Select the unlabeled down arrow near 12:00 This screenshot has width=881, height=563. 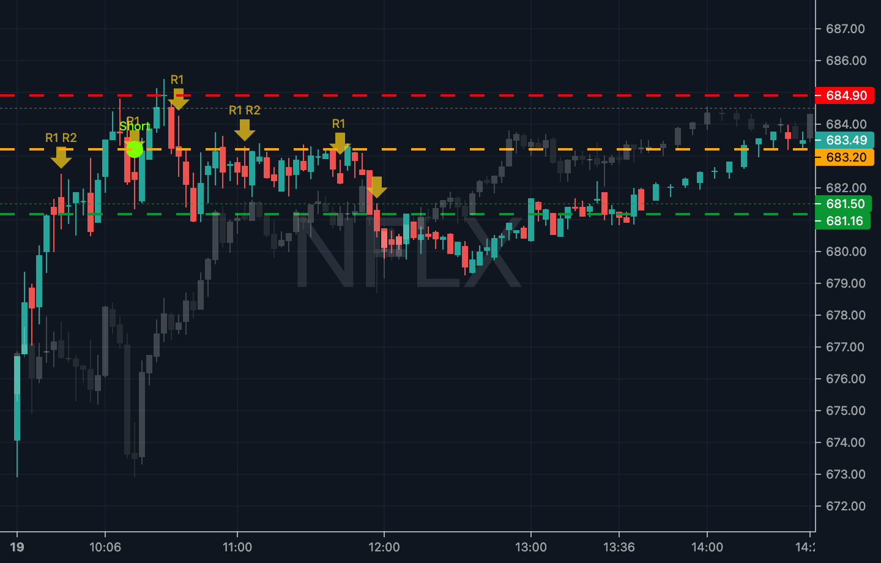click(x=377, y=187)
